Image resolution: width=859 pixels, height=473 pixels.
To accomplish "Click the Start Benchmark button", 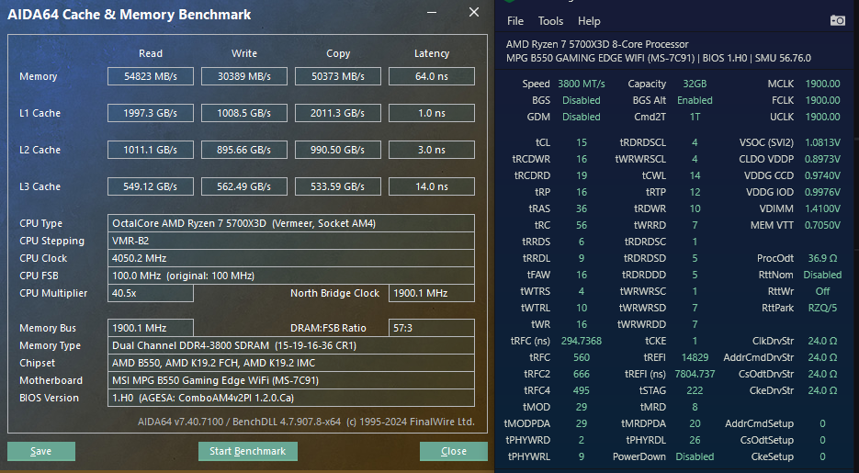I will pos(248,451).
